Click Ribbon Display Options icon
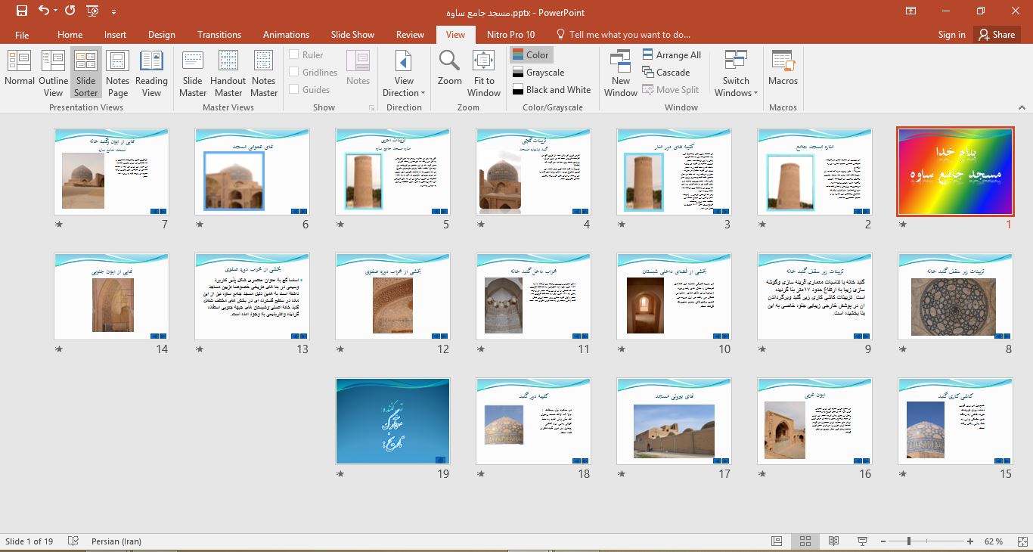Screen dimensions: 1033x552 pyautogui.click(x=910, y=11)
